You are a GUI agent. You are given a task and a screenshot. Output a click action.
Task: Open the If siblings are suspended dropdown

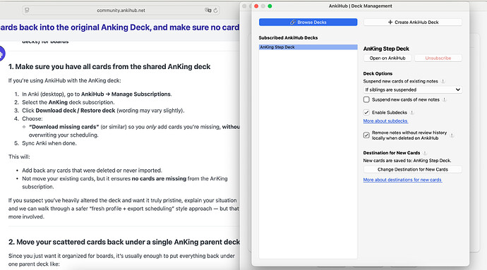[x=412, y=90]
